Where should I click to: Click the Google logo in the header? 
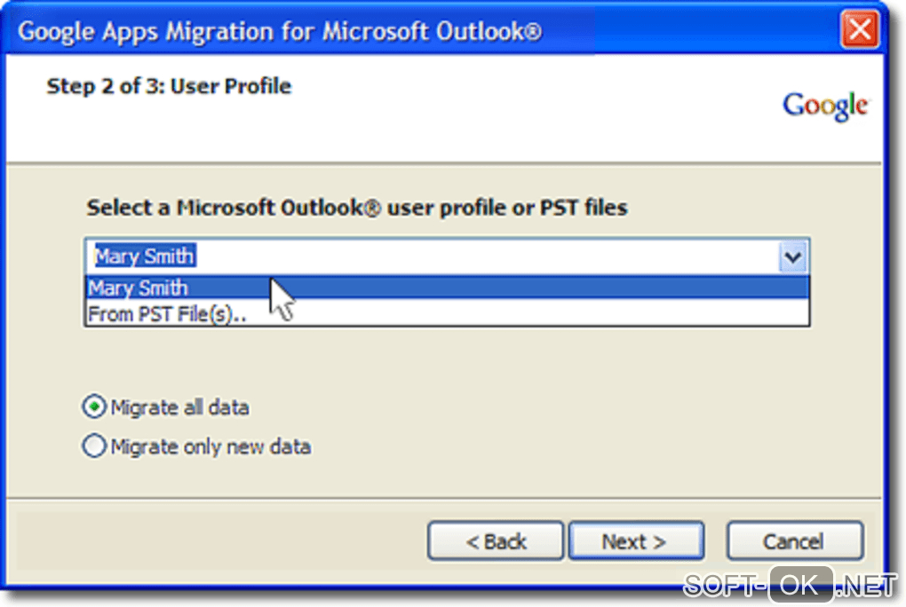click(824, 106)
